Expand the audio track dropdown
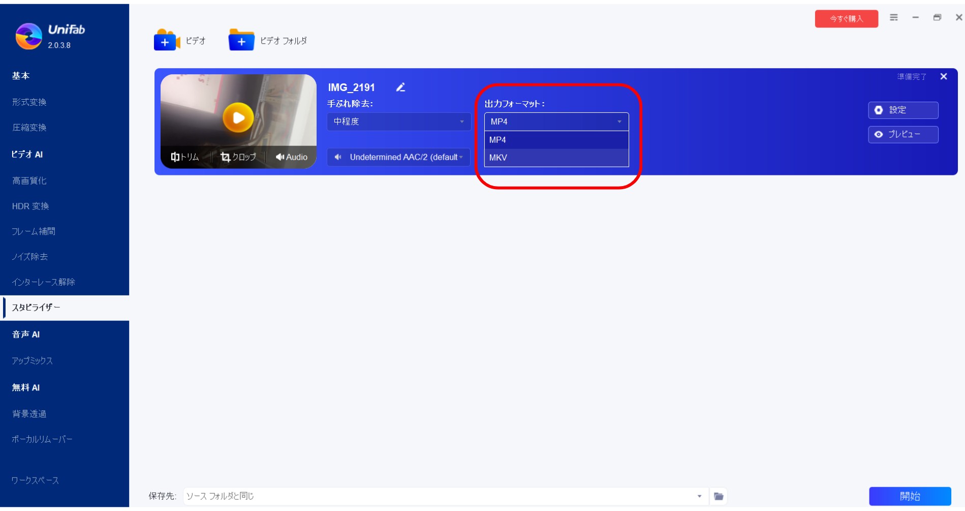The height and width of the screenshot is (511, 965). pyautogui.click(x=398, y=157)
